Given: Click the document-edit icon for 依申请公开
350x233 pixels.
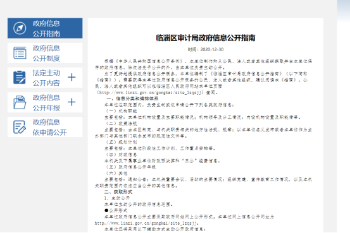Looking at the screenshot, I should click(x=20, y=127).
